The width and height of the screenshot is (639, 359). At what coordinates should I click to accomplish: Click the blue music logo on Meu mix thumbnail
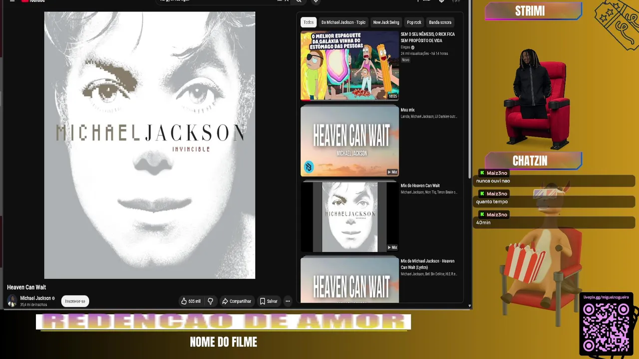coord(309,167)
